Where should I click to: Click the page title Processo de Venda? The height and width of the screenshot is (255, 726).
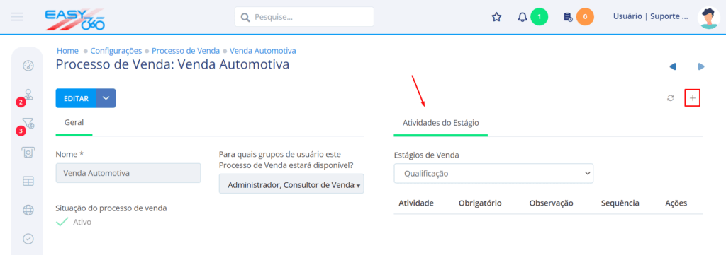(172, 64)
